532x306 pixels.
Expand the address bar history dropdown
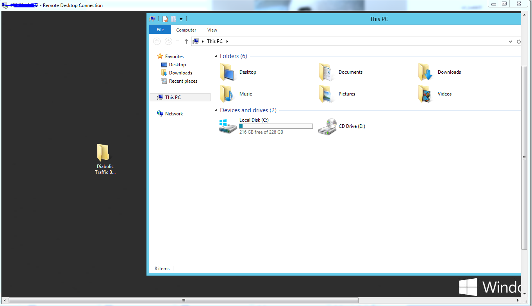click(x=511, y=41)
